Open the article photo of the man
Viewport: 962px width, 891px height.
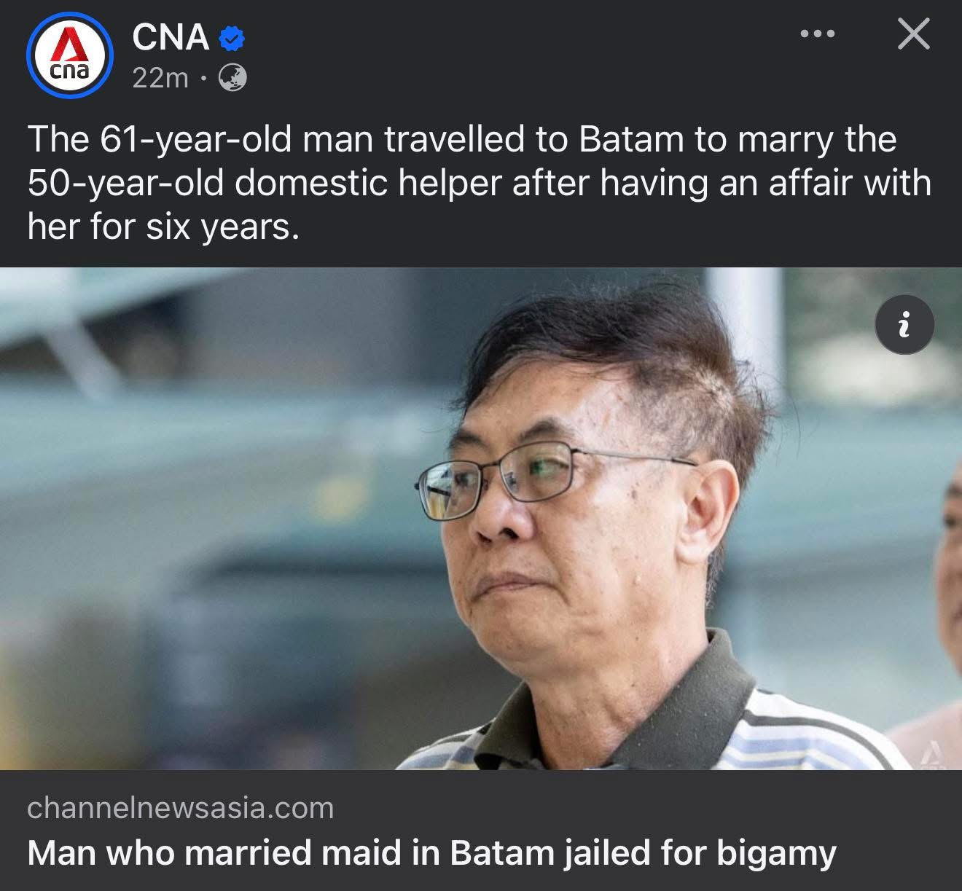click(481, 519)
